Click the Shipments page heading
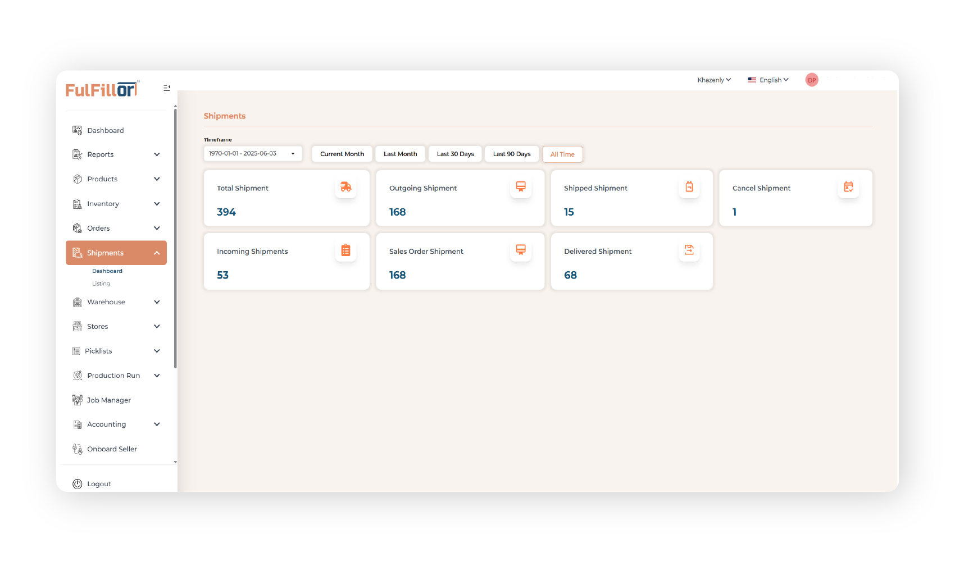The image size is (955, 562). [x=225, y=116]
